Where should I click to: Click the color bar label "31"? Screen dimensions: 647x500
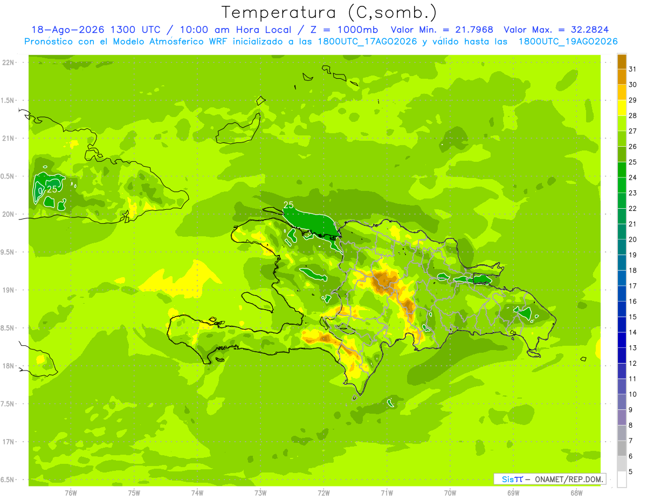632,69
